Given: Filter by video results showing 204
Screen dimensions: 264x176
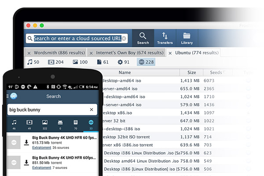Looking at the screenshot, I should 56,62.
